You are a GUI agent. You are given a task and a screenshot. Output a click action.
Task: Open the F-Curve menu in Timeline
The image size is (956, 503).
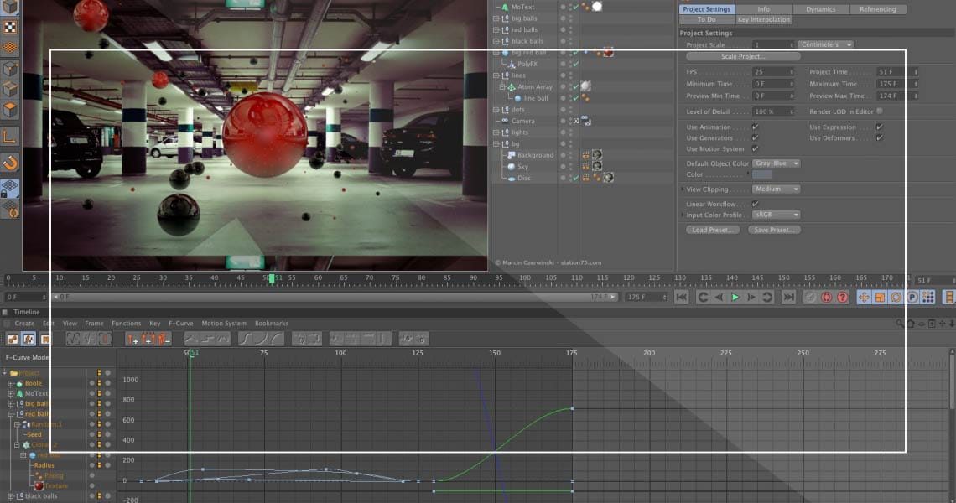tap(180, 324)
